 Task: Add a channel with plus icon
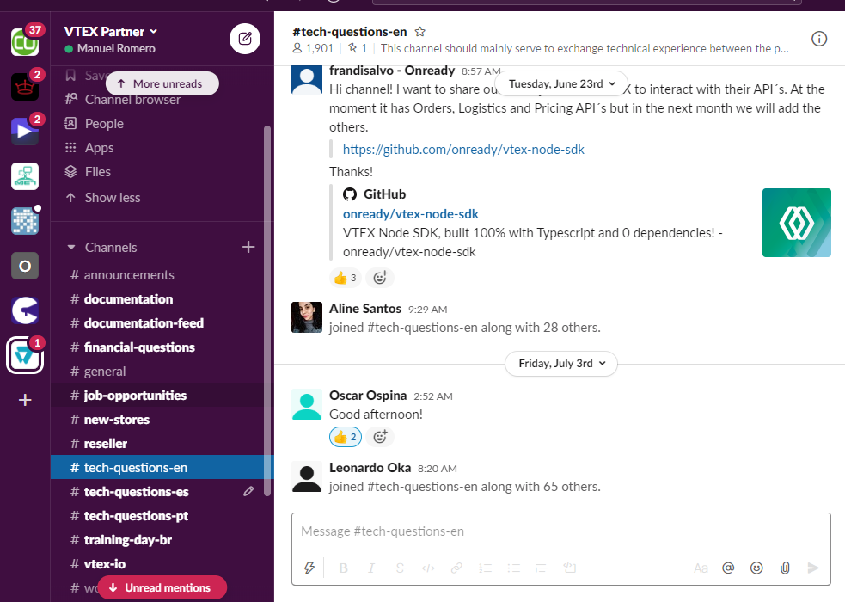tap(248, 247)
